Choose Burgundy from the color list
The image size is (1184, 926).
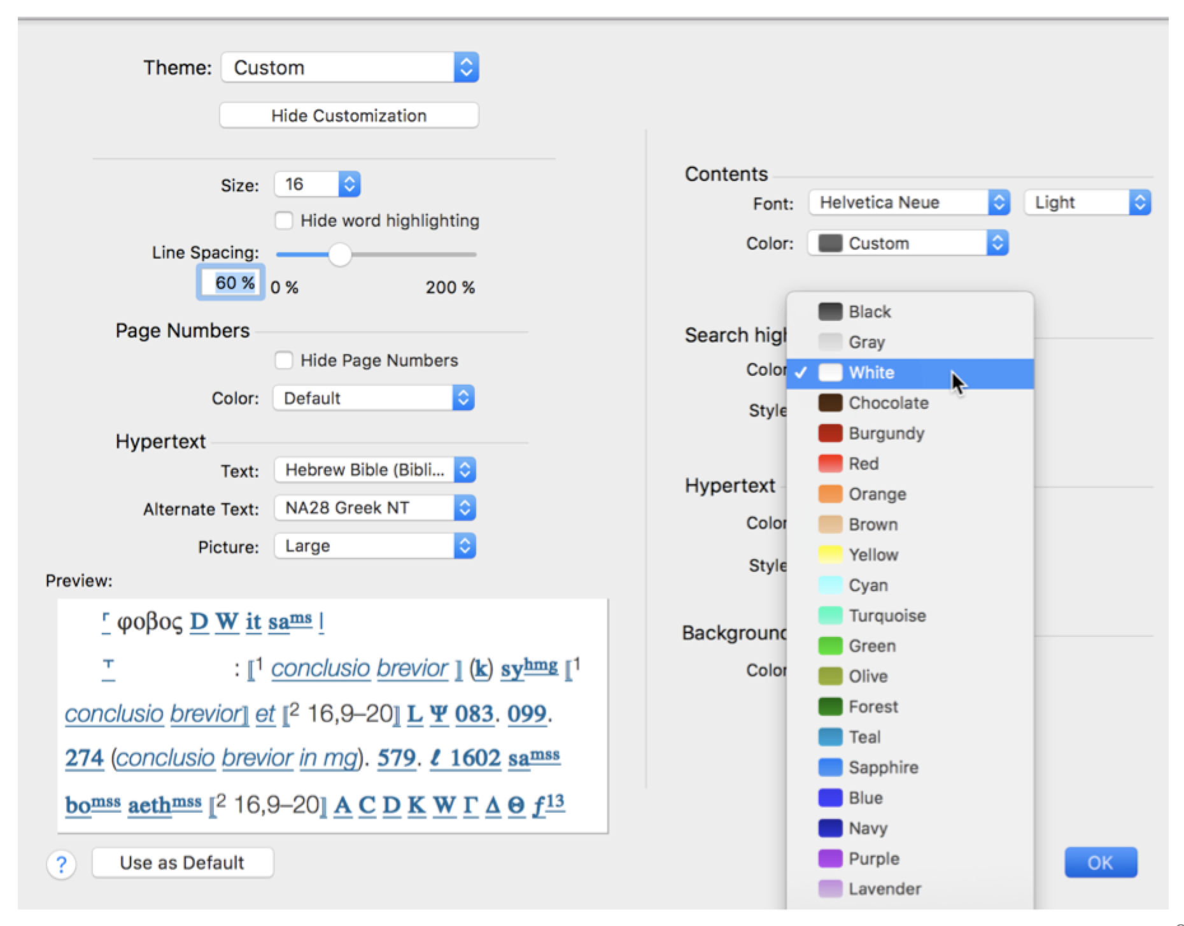(x=885, y=434)
